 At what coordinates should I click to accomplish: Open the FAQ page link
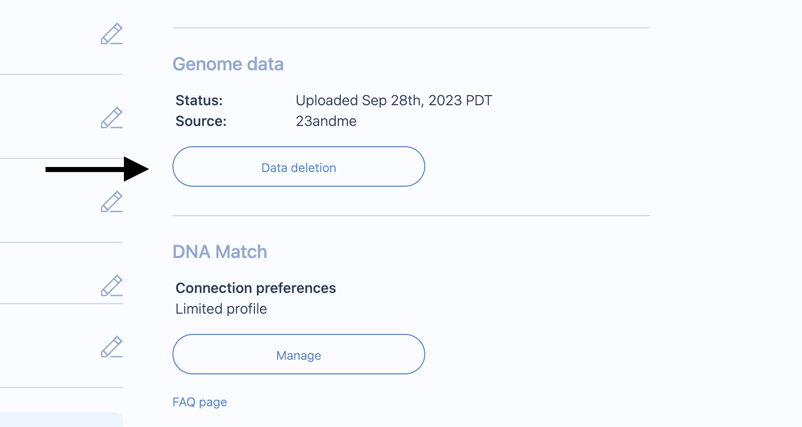[200, 402]
